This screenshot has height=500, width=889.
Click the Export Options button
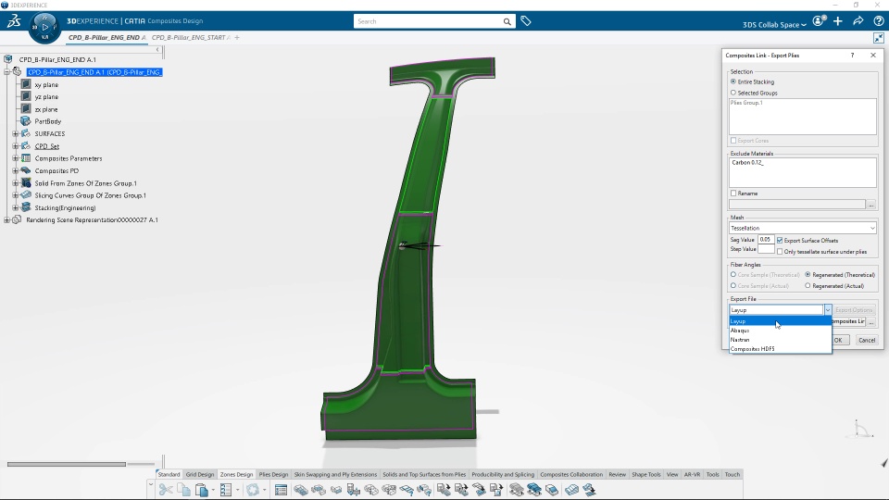pos(854,310)
